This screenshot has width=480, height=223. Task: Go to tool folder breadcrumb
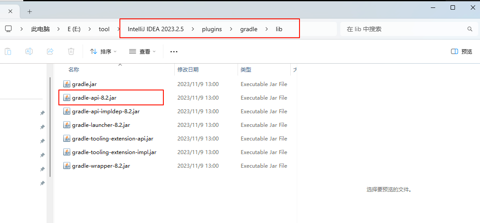coord(104,29)
